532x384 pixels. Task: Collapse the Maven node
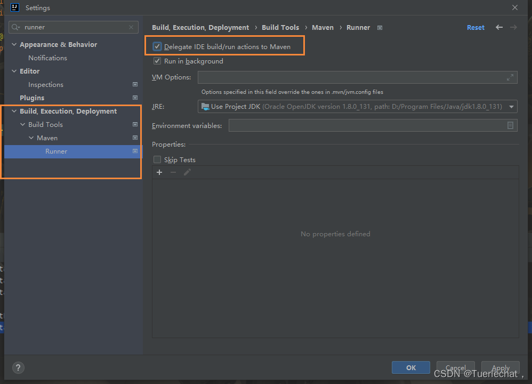tap(31, 138)
